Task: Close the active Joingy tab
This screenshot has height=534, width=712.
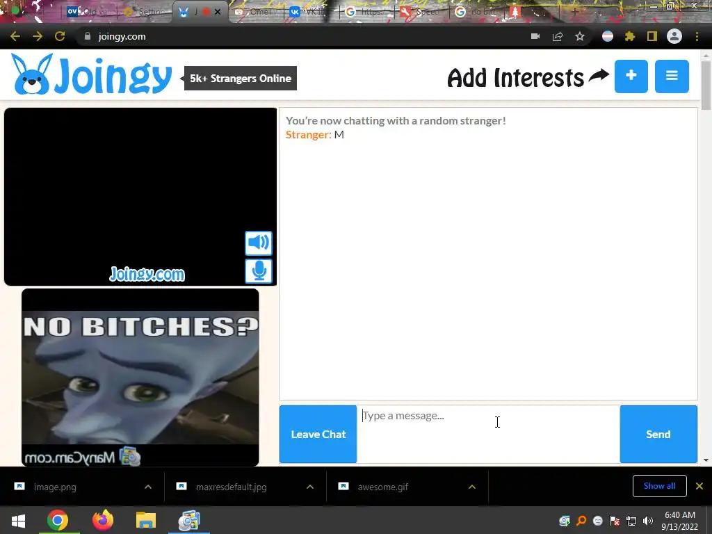Action: click(x=218, y=12)
